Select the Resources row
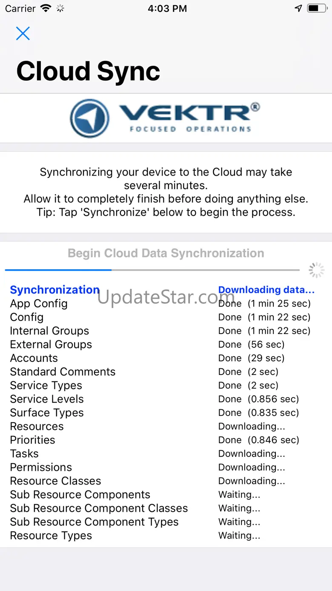 pyautogui.click(x=37, y=426)
